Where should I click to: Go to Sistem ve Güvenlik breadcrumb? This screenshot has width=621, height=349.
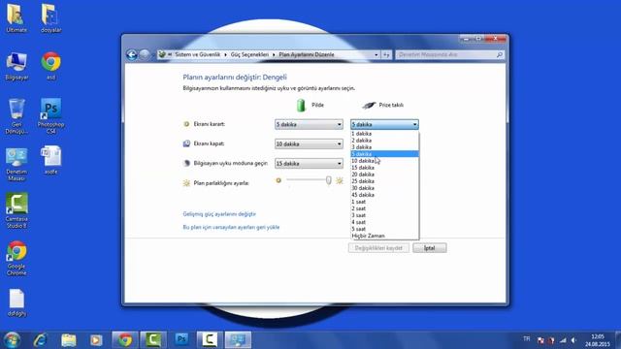[x=197, y=54]
